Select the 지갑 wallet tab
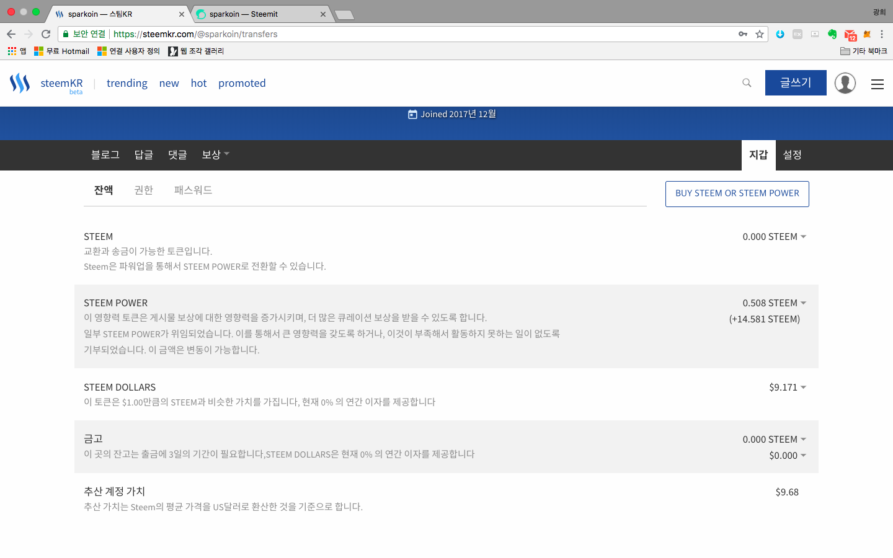This screenshot has height=558, width=893. point(758,155)
